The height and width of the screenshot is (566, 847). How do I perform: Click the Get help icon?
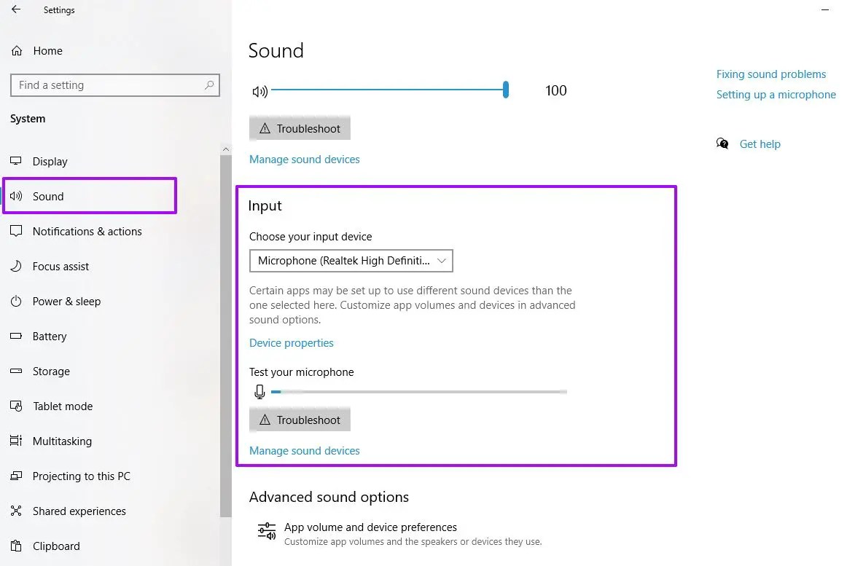[x=722, y=144]
